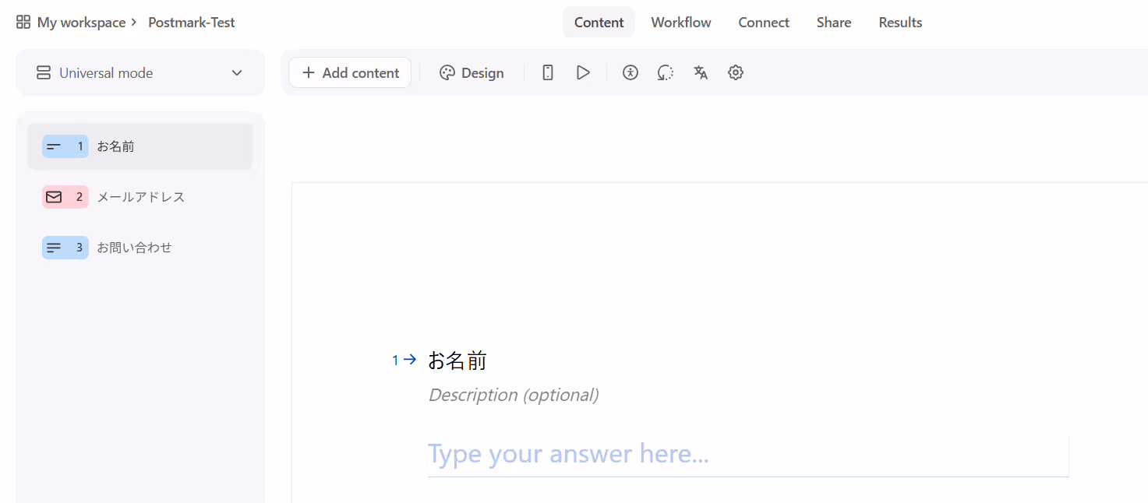Open the Results tab
The width and height of the screenshot is (1148, 503).
pyautogui.click(x=900, y=23)
